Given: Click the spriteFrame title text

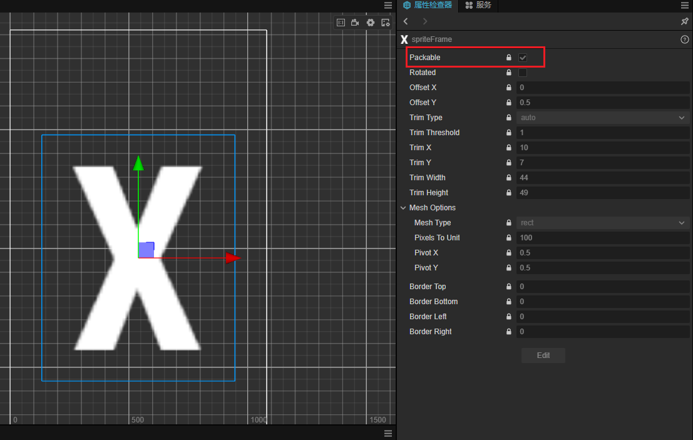Looking at the screenshot, I should (x=432, y=39).
